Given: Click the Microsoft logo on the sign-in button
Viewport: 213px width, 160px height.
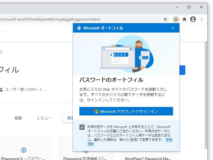Looking at the screenshot, I should coord(96,111).
